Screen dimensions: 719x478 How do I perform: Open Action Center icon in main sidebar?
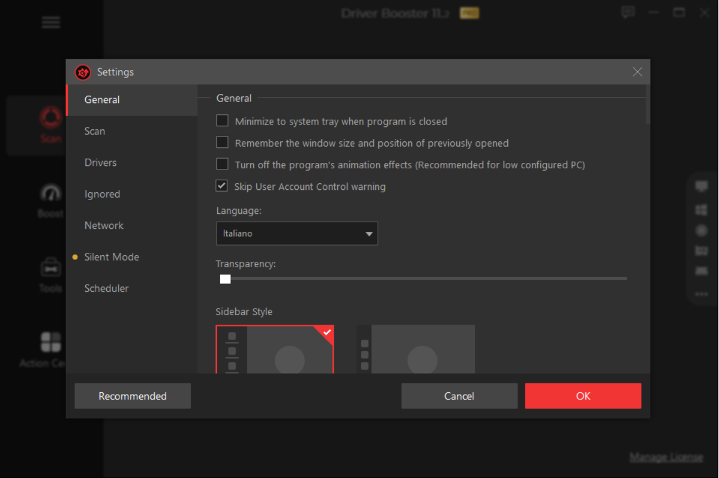pos(50,343)
